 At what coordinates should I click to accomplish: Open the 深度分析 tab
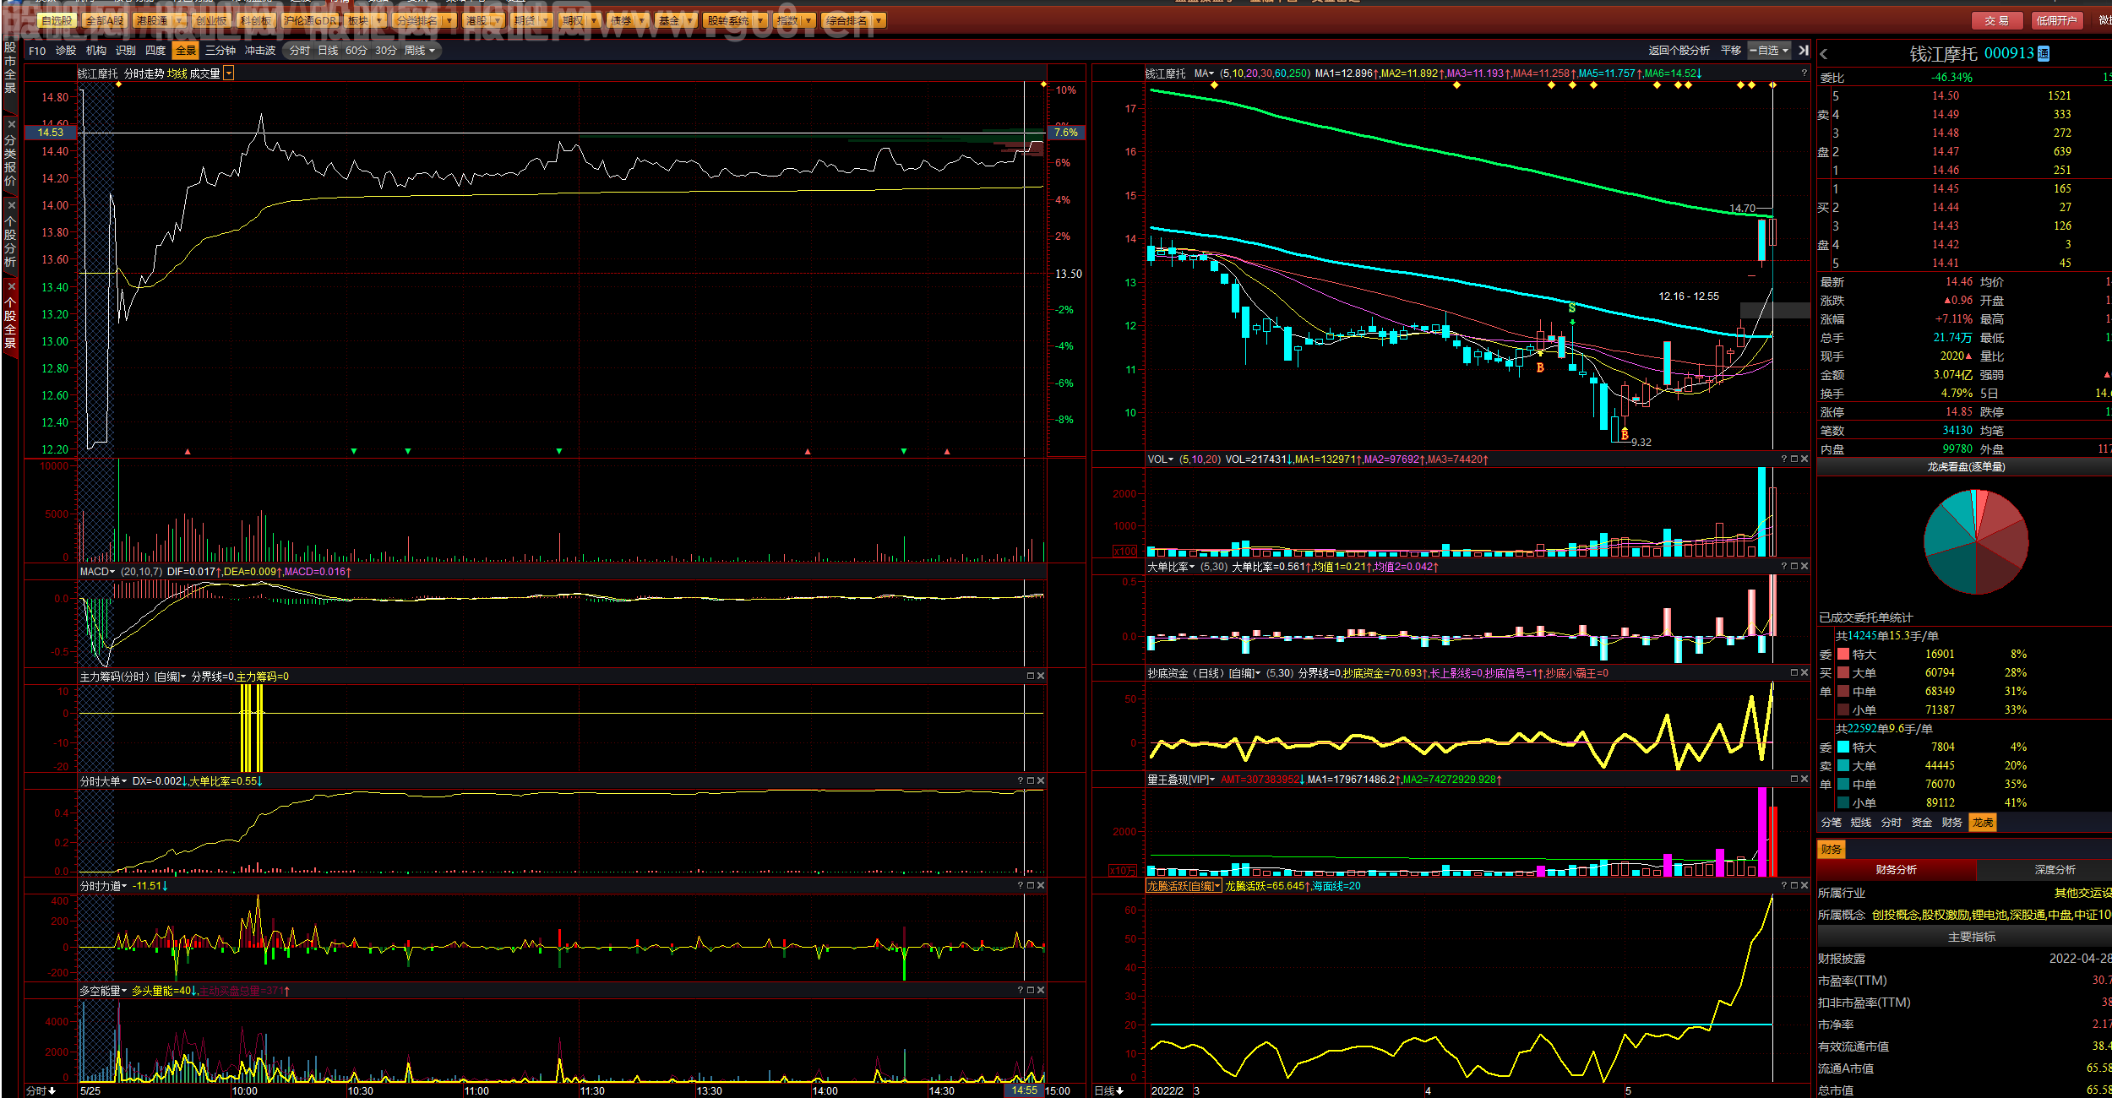pos(2055,870)
